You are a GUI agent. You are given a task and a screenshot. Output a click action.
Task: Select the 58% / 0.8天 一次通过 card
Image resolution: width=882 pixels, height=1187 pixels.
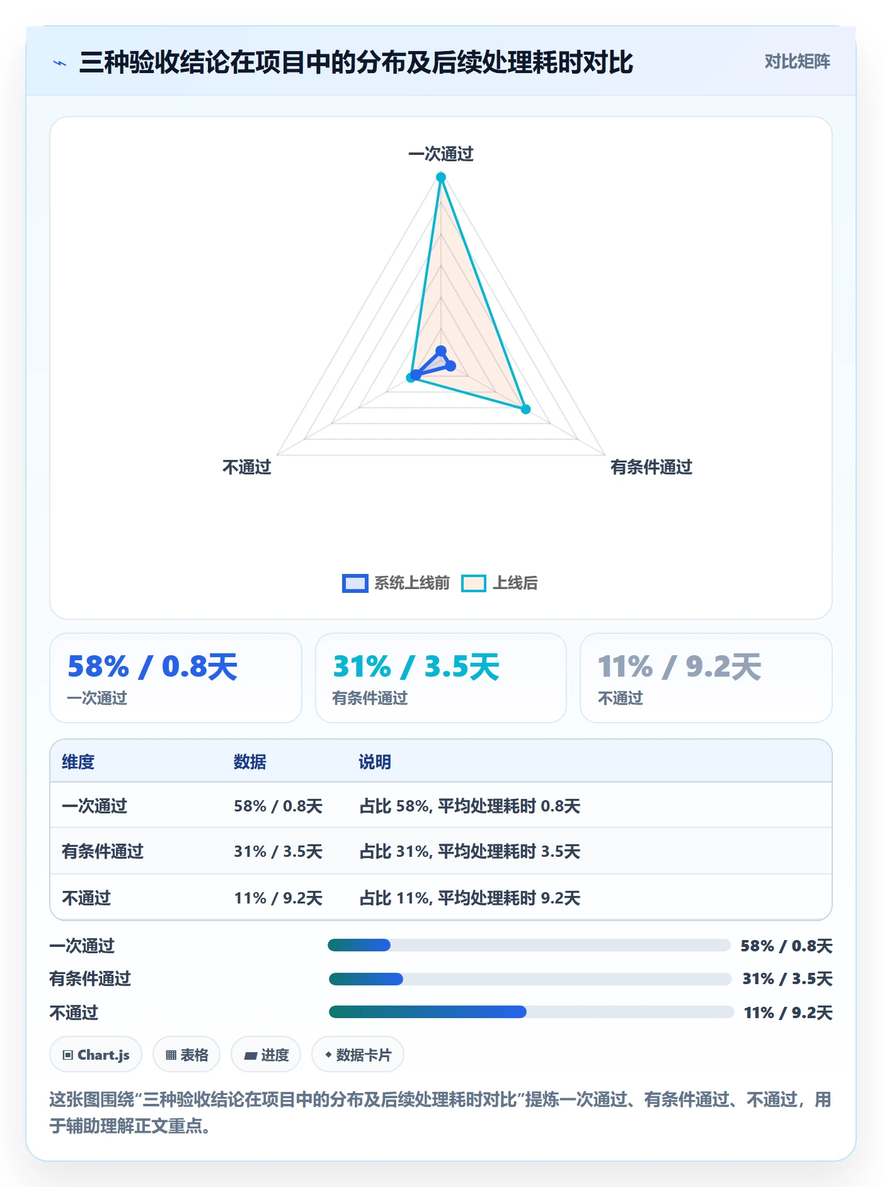click(176, 678)
